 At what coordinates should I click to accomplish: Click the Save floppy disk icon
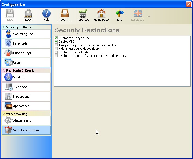coord(10,13)
